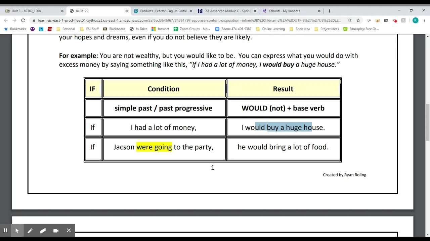430x241 pixels.
Task: Open the Online Learning bookmarks folder
Action: 270,29
